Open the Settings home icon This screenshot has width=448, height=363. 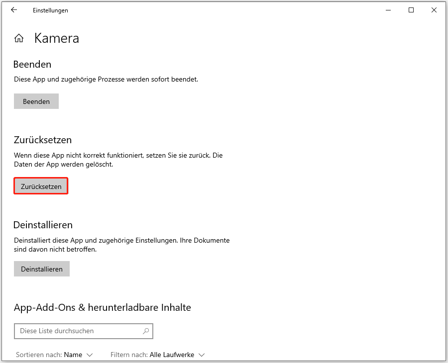[x=19, y=38]
